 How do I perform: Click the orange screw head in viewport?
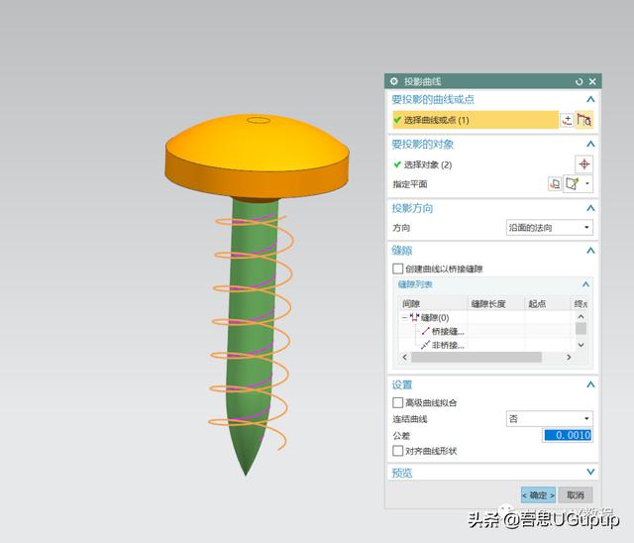tap(257, 156)
